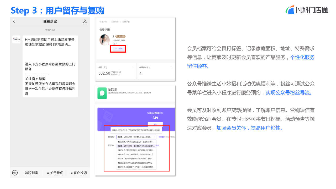Screen dimensions: 336x189
Task: Click the official account avatar beside the message
Action: (x=16, y=39)
